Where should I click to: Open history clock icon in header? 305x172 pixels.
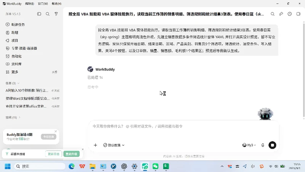click(x=290, y=14)
